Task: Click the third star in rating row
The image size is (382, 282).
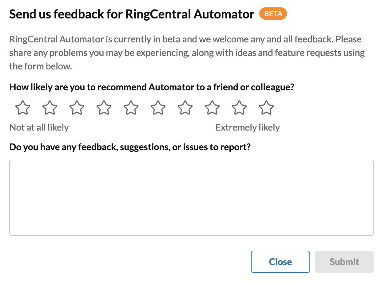Action: [x=77, y=108]
